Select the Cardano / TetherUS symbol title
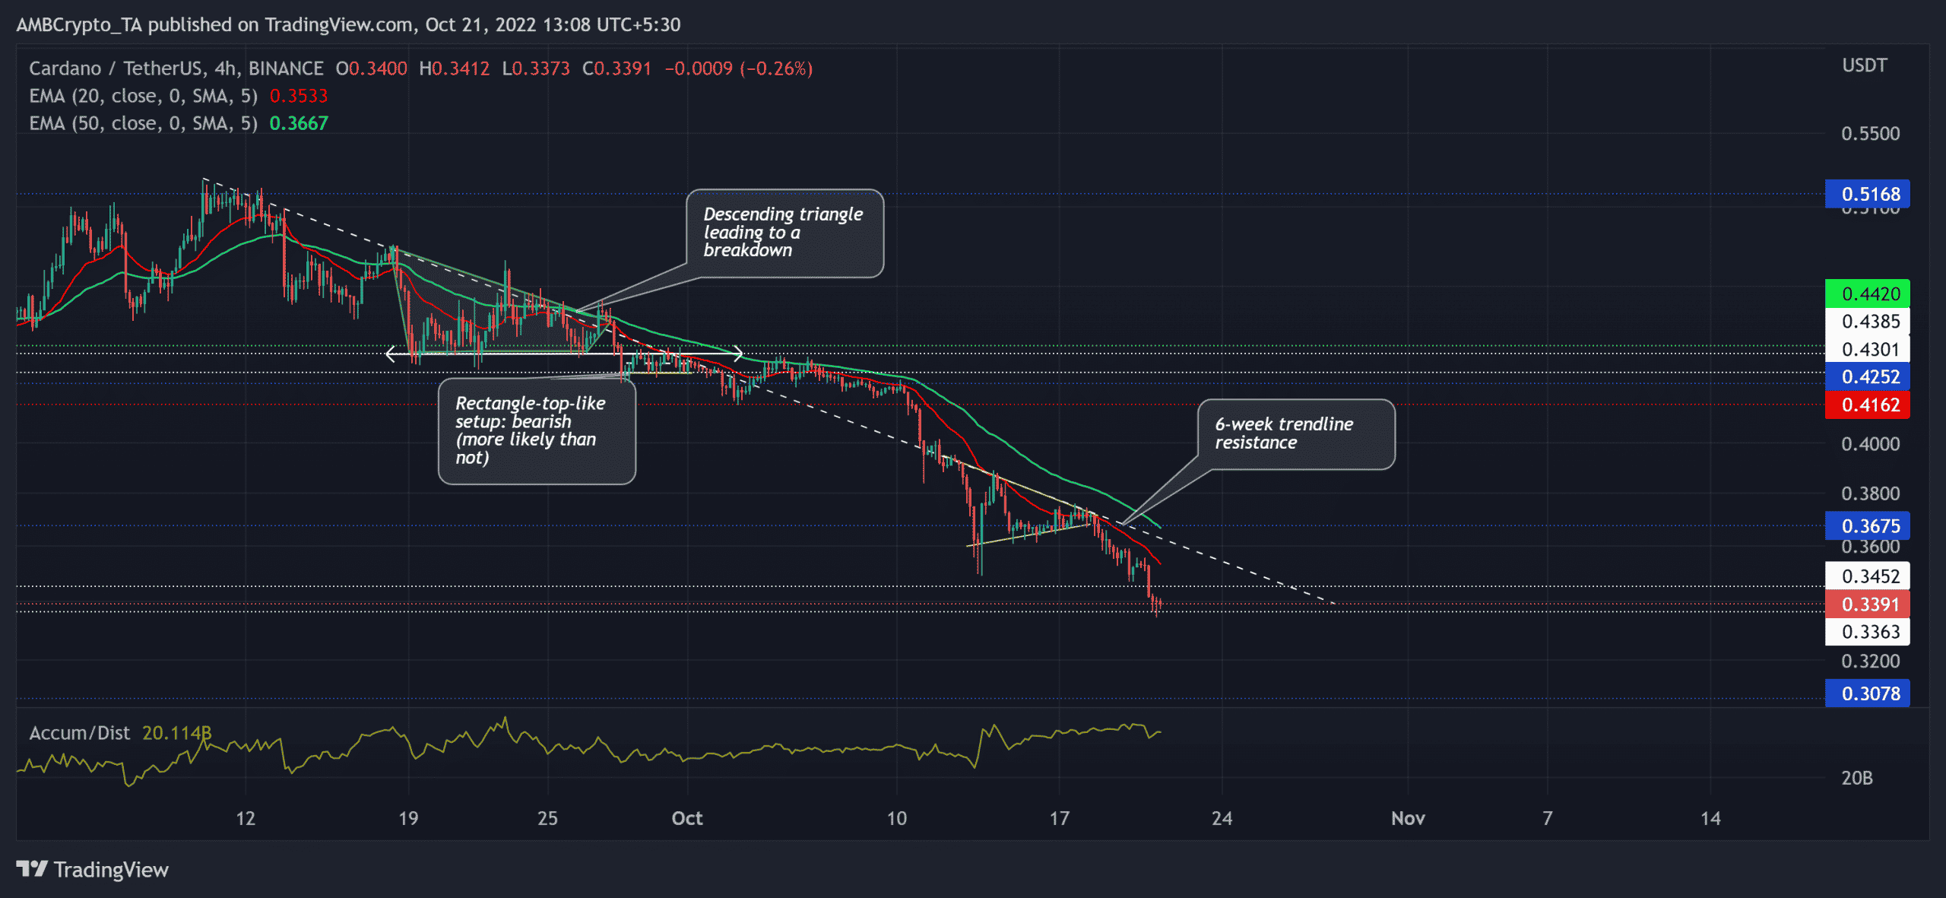The height and width of the screenshot is (898, 1946). pyautogui.click(x=176, y=68)
